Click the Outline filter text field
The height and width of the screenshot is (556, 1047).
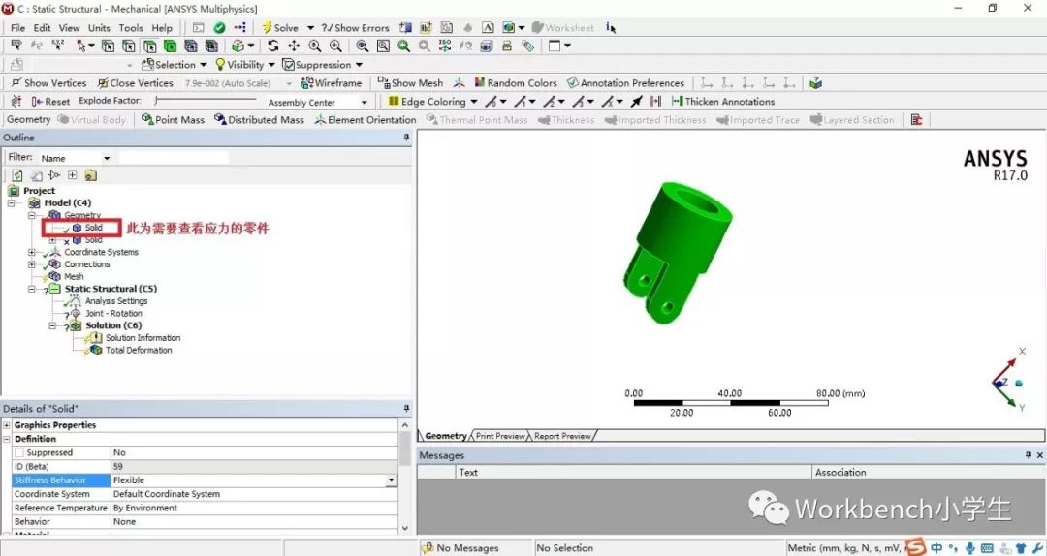(x=173, y=158)
